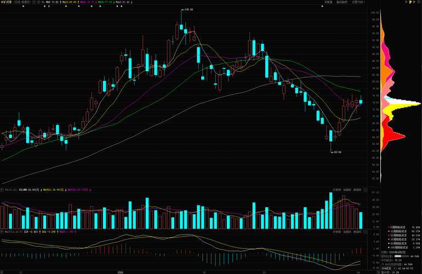Click the 59.58 low price marker
422x274 pixels.
point(337,152)
